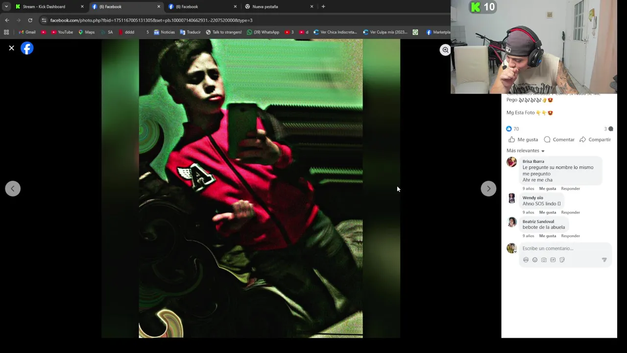Switch commenting identity via own avatar
Screen dimensions: 627x353
click(x=511, y=249)
